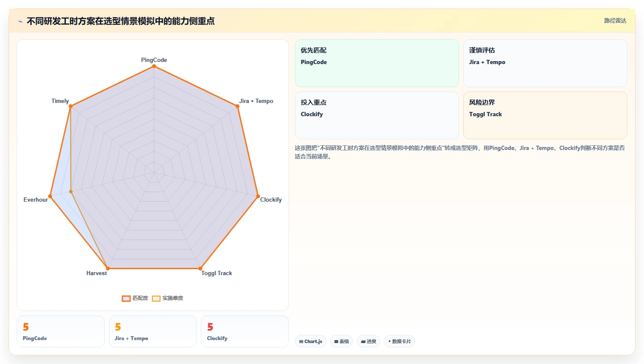The image size is (644, 364).
Task: Click the 路径雷达 label in header
Action: coord(615,21)
